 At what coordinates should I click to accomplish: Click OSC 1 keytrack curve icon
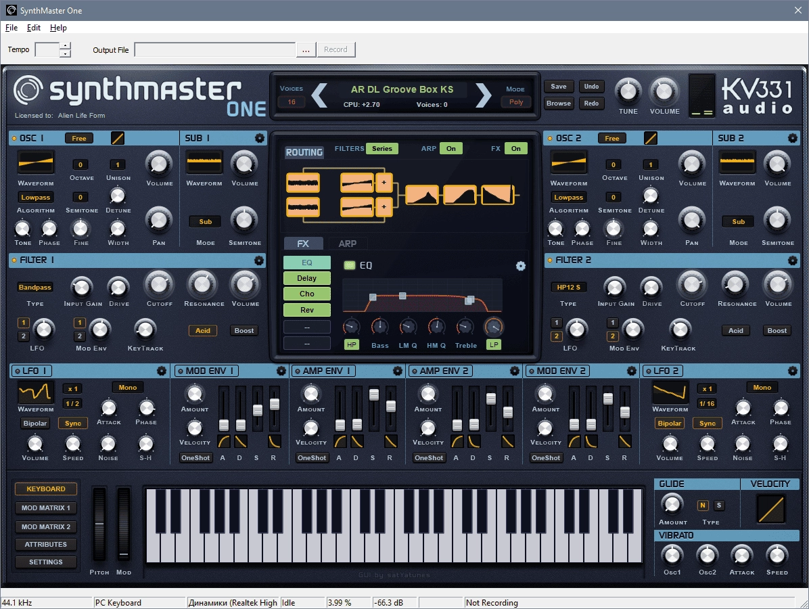[x=118, y=138]
